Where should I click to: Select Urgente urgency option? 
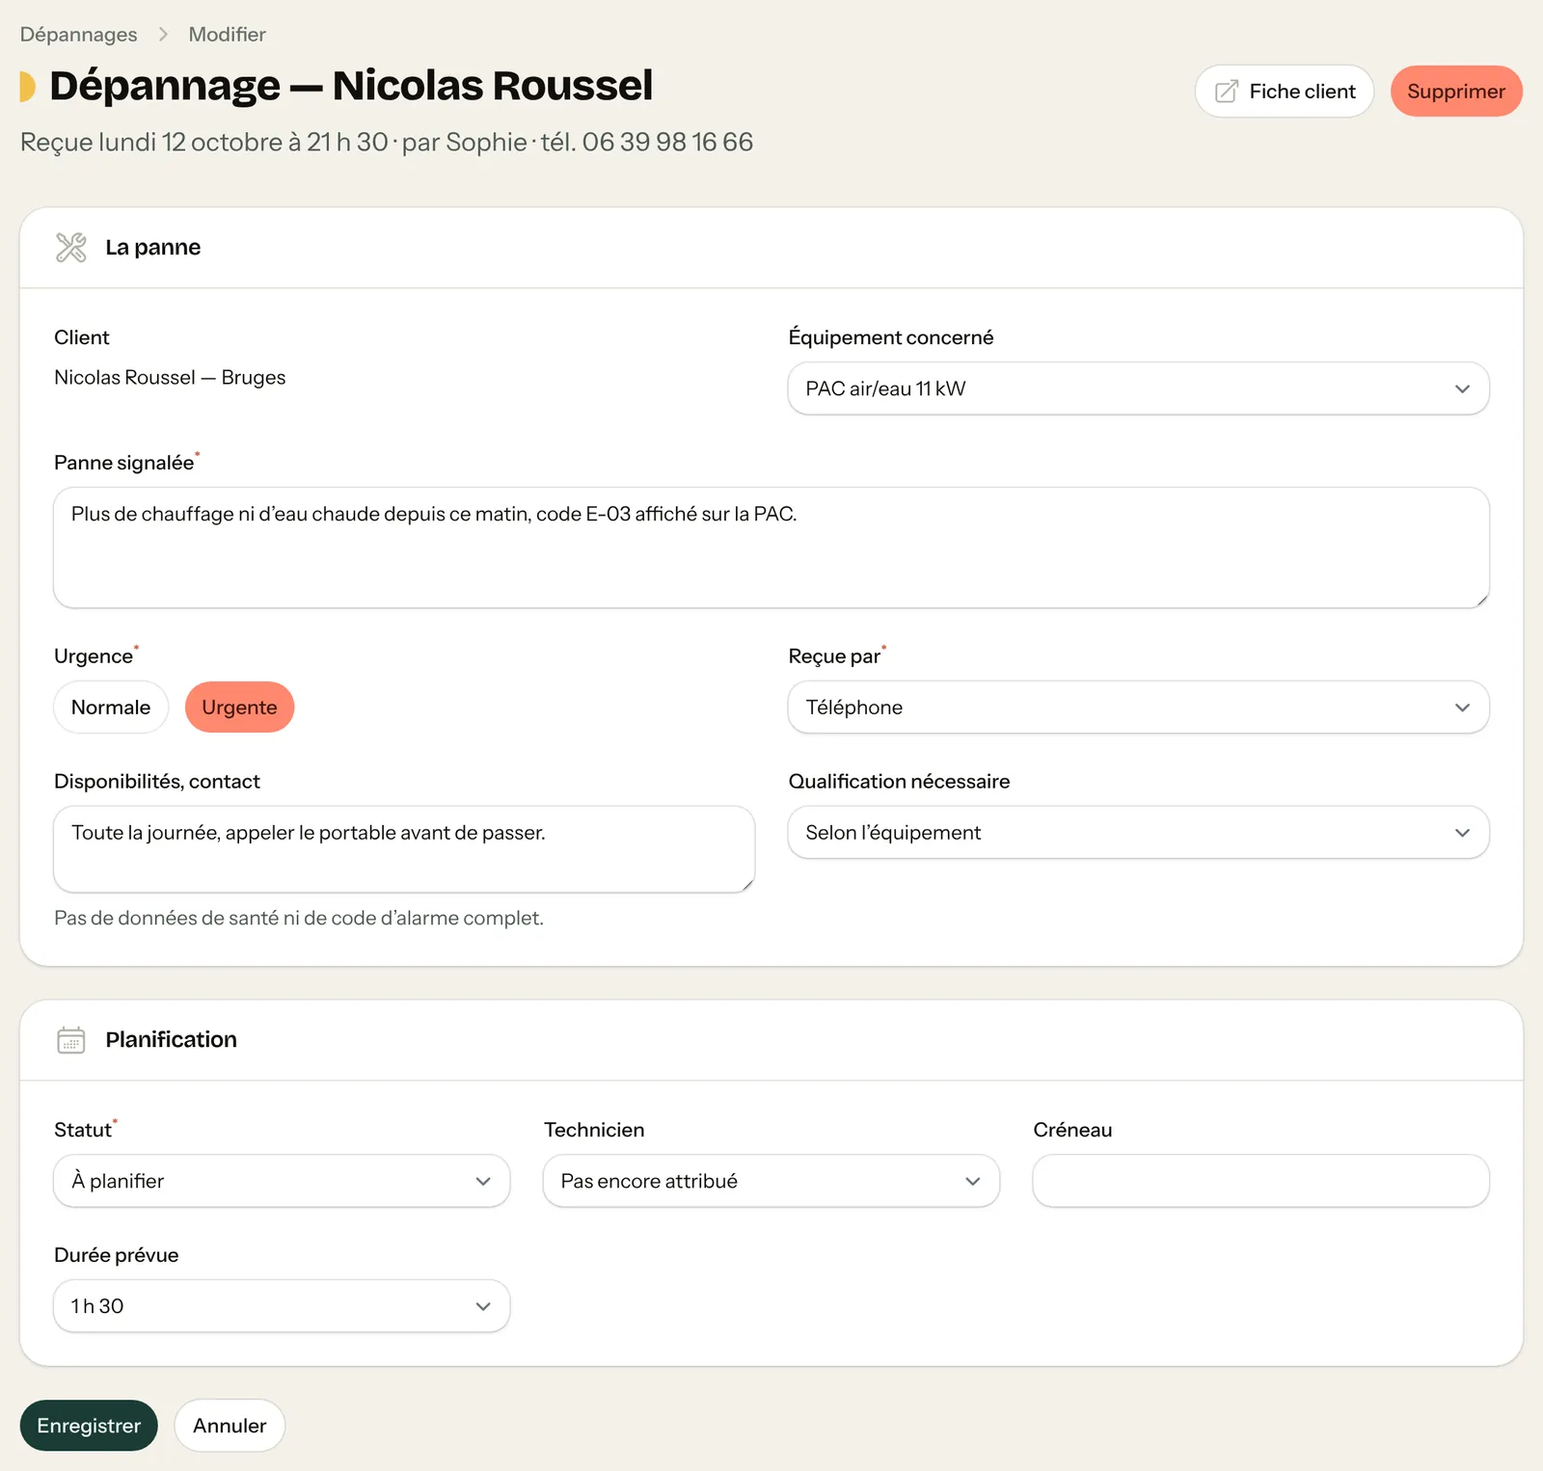click(239, 708)
